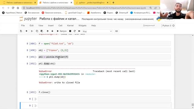
Task: Open the Cell menu
Action: coord(60,25)
